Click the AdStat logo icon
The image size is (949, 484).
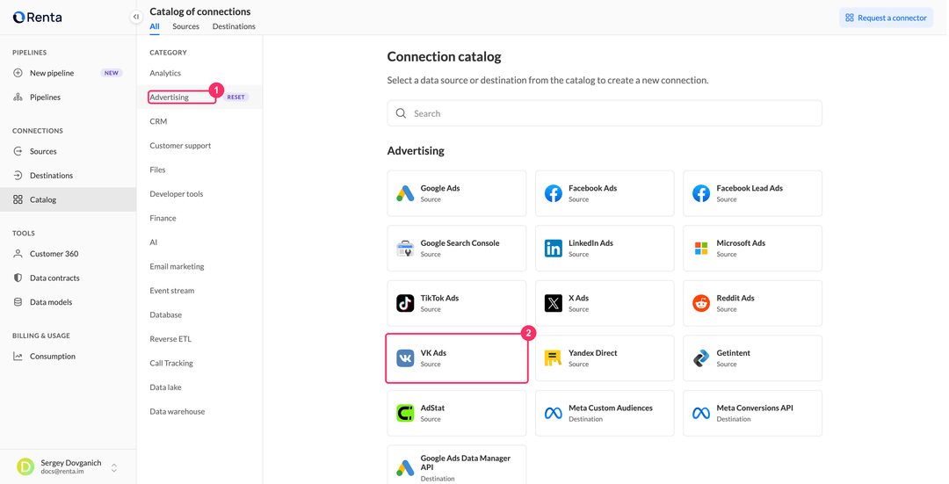click(x=405, y=413)
